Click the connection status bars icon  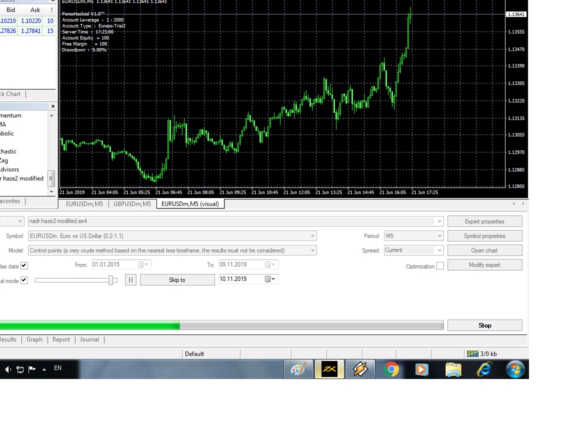472,354
